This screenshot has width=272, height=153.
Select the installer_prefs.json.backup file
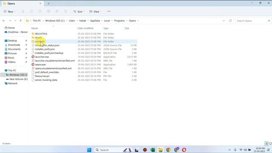[x=49, y=53]
